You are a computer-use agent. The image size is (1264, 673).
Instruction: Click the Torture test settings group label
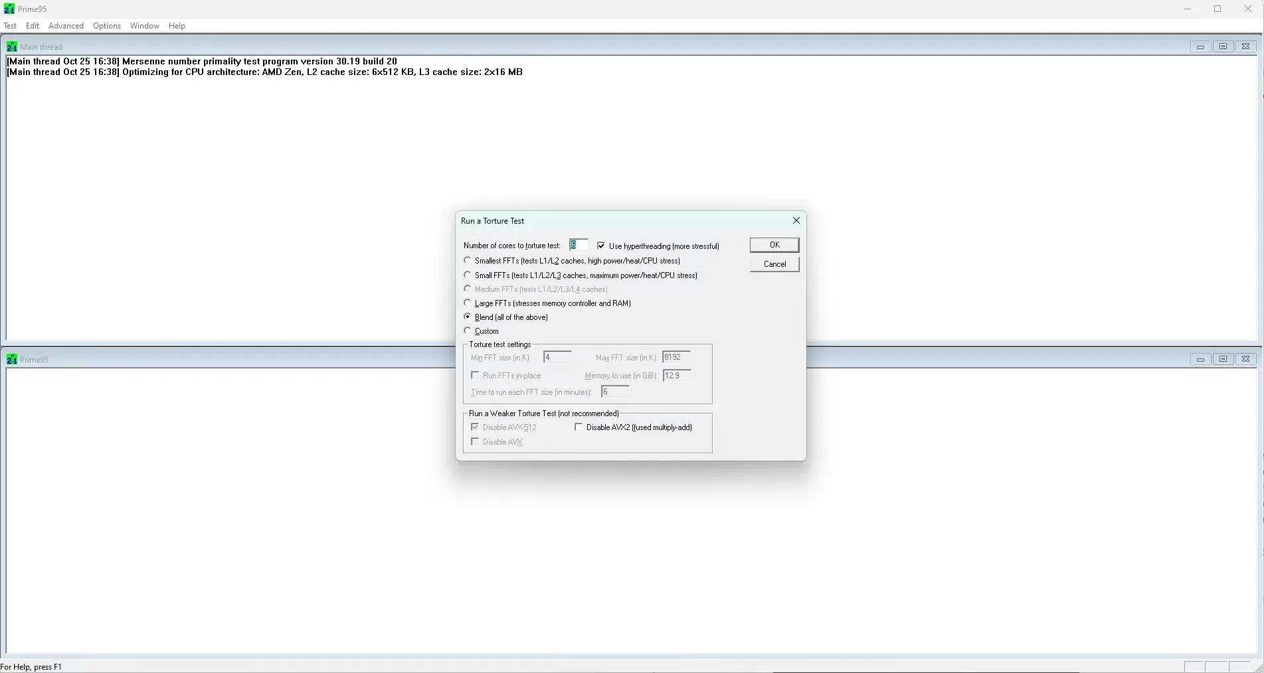(500, 344)
